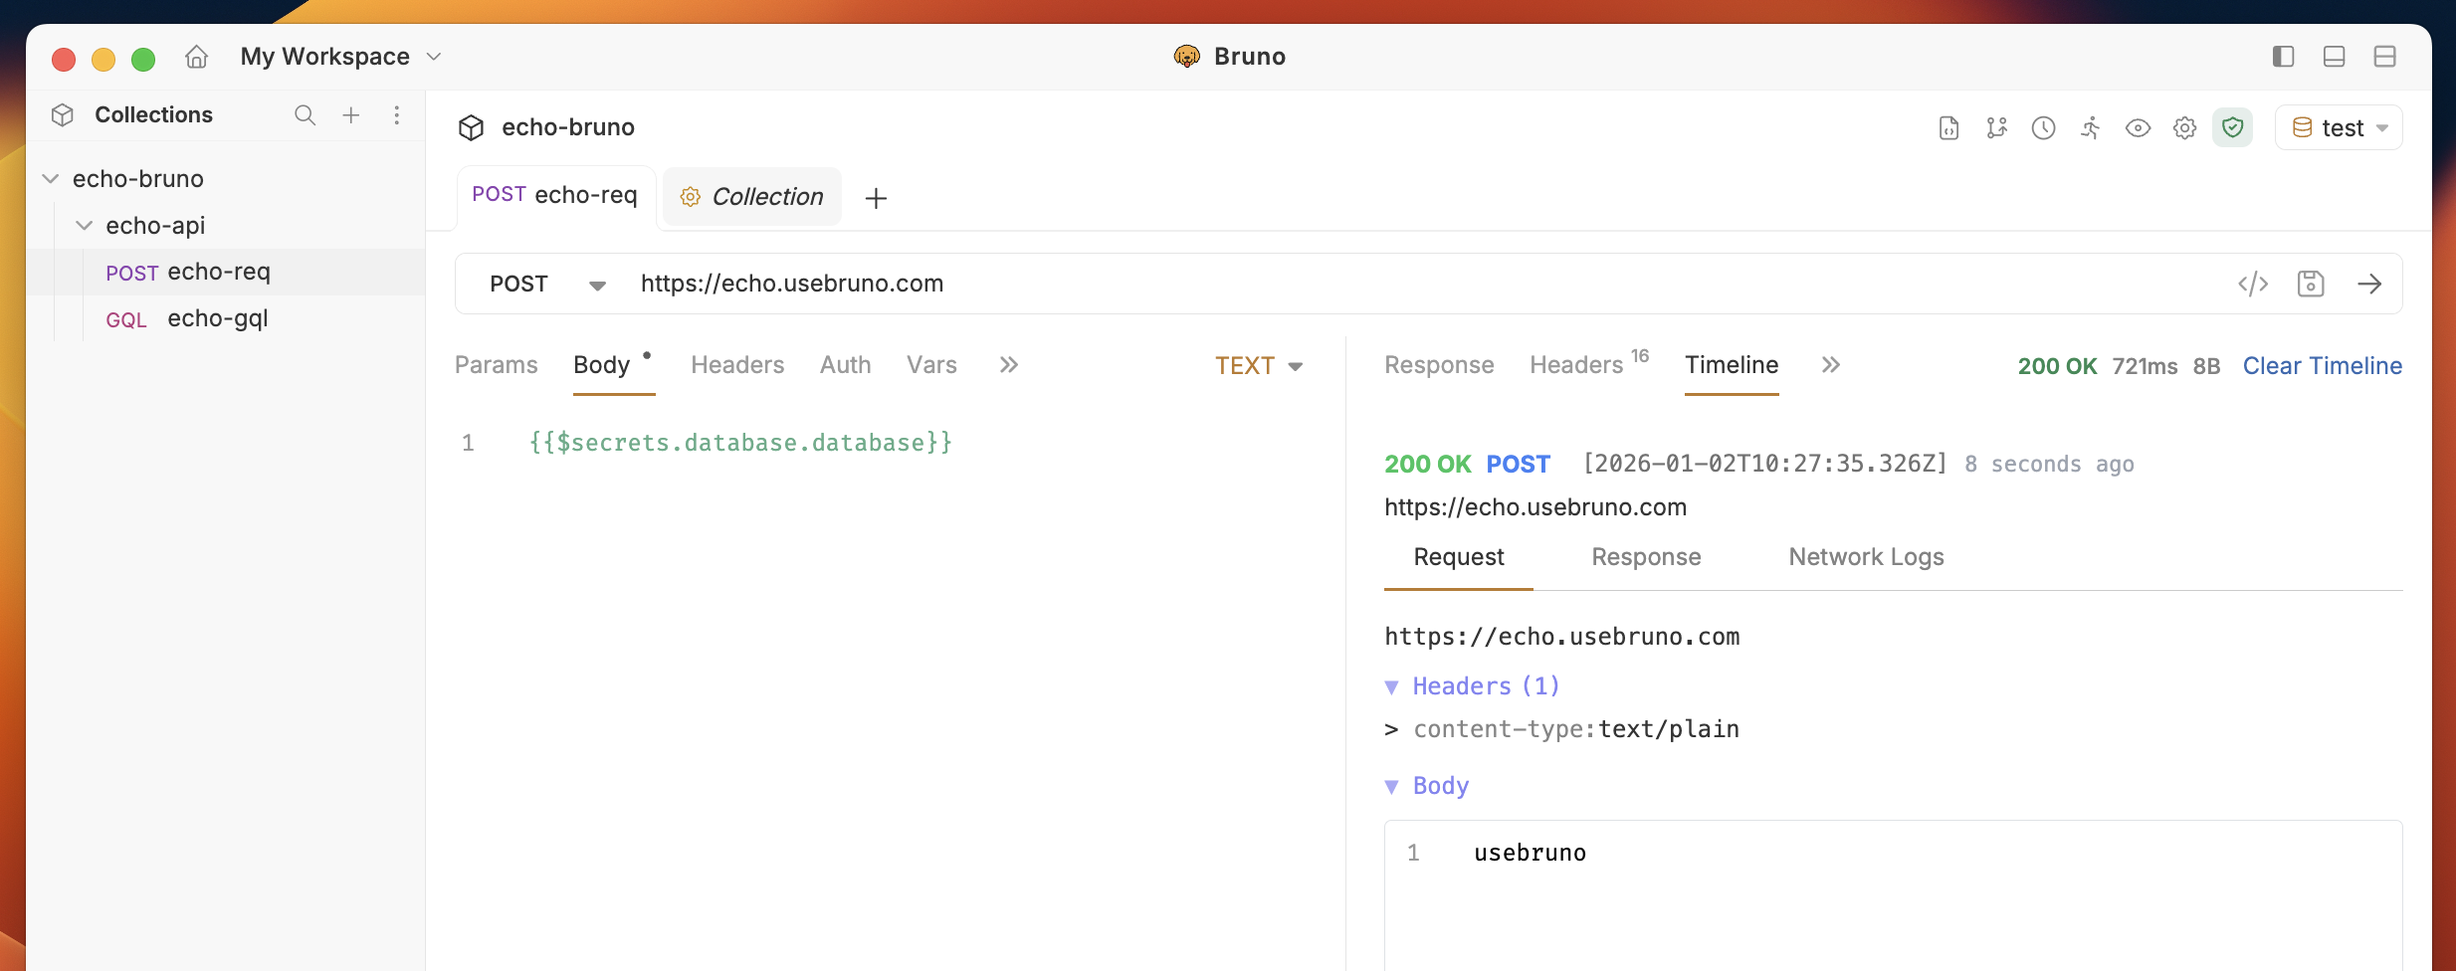Screen dimensions: 2456x971
Task: Click the generate code icon in URL bar
Action: [2253, 284]
